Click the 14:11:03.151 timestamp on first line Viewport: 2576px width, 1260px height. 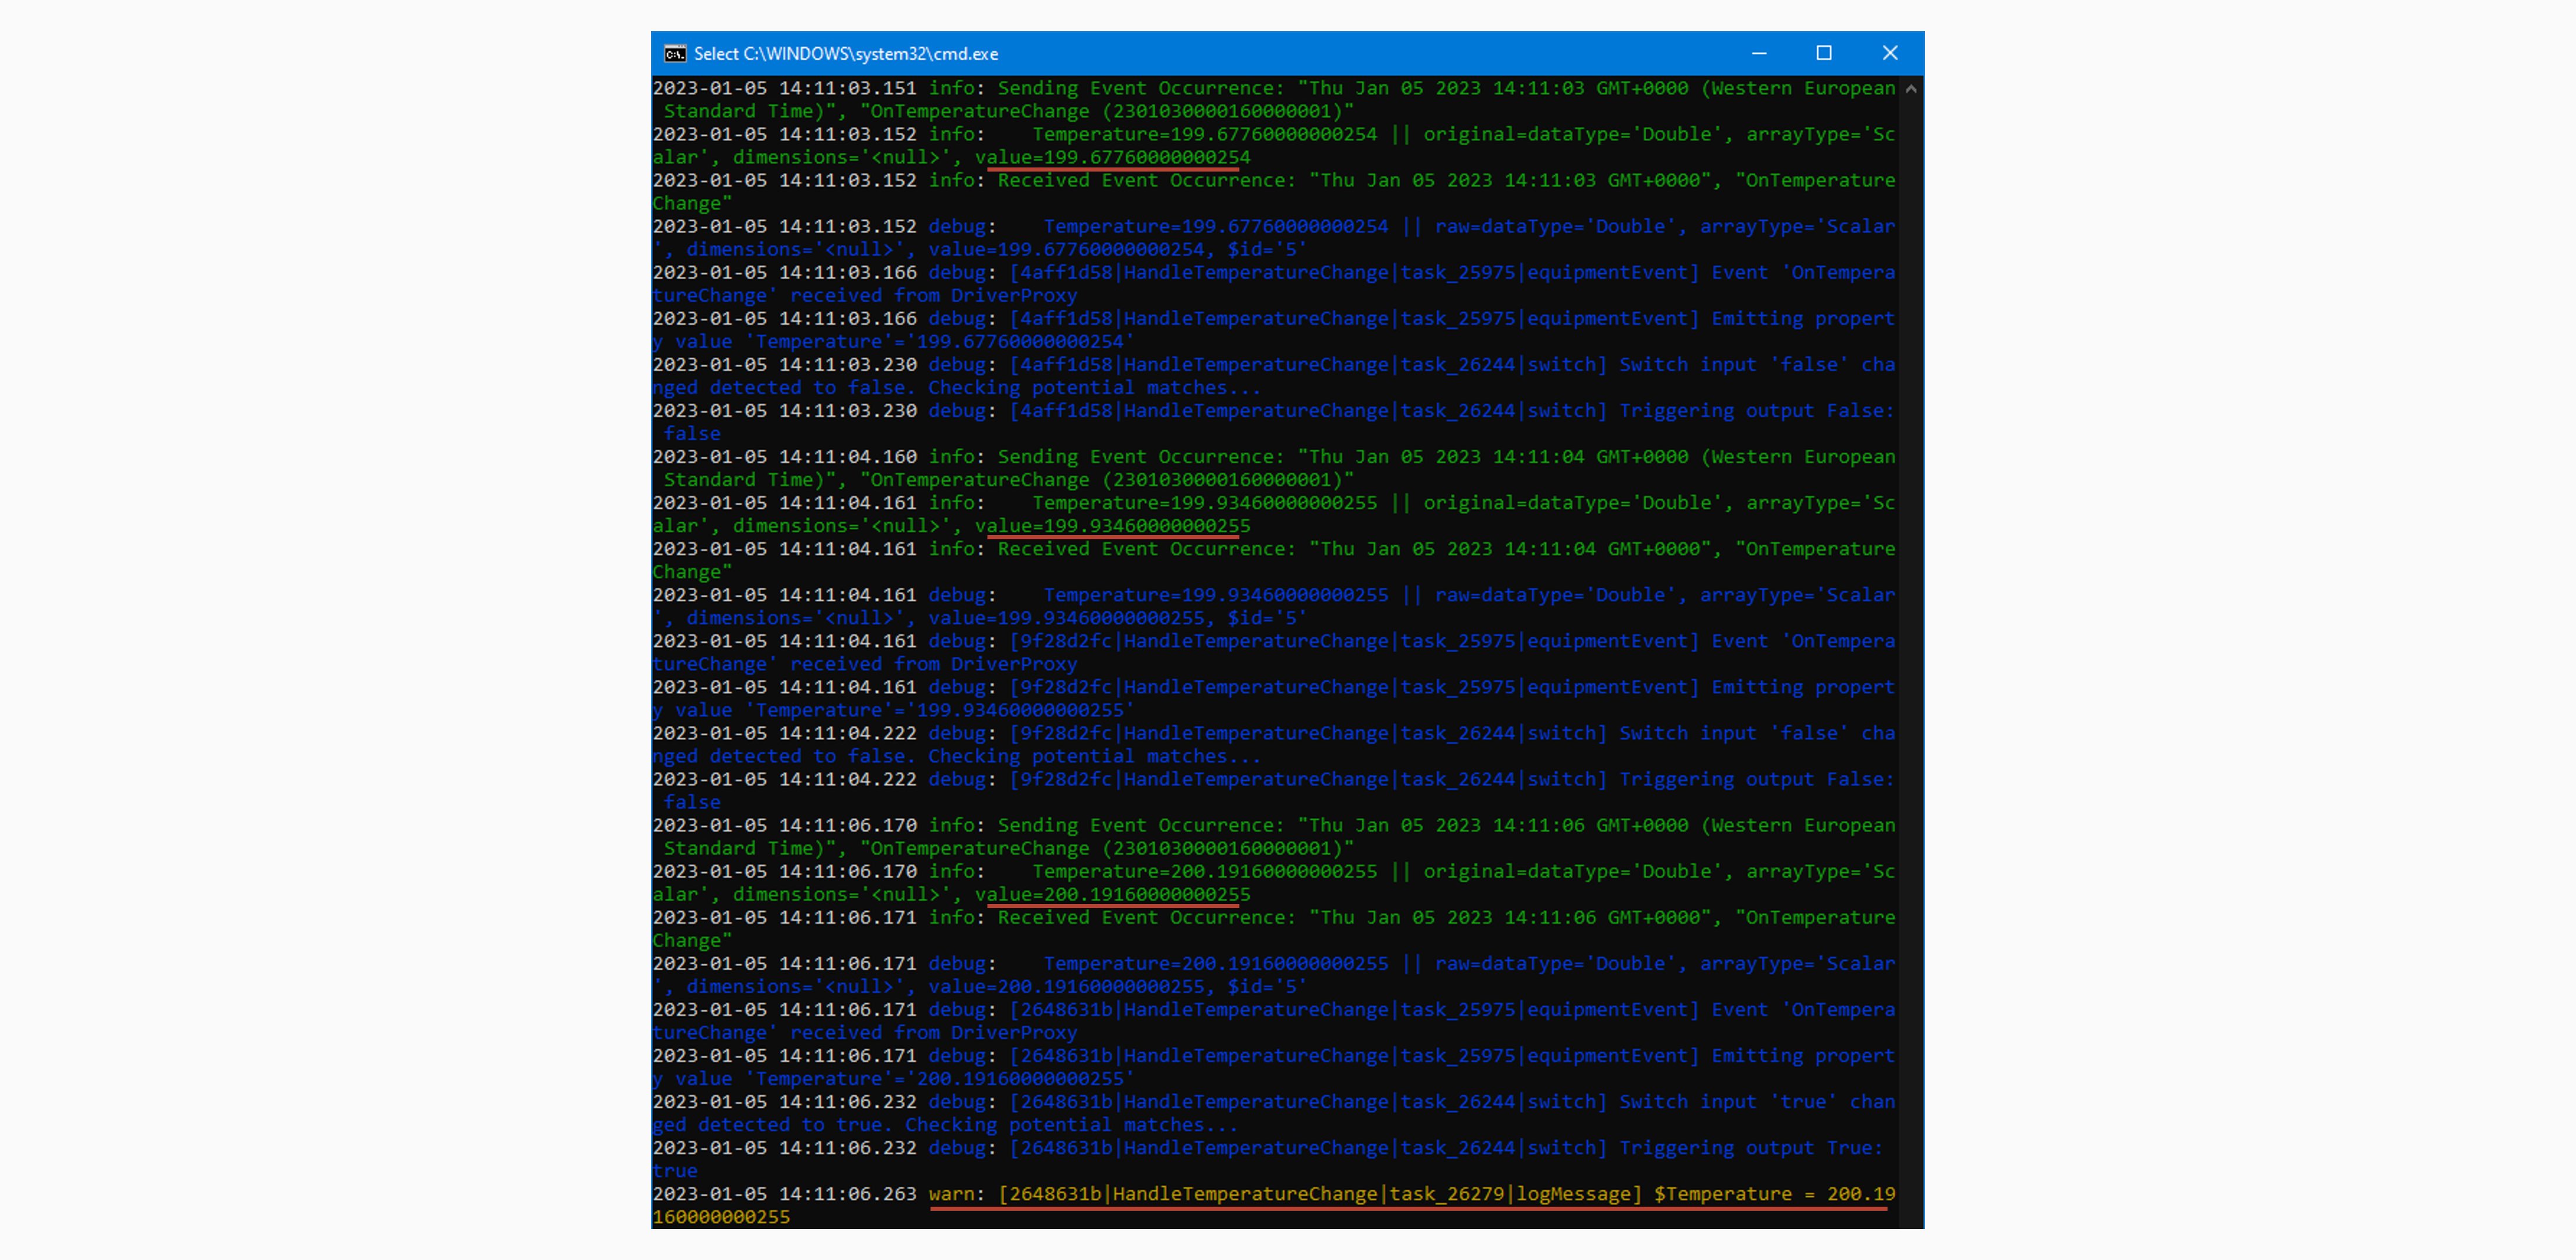pos(848,89)
